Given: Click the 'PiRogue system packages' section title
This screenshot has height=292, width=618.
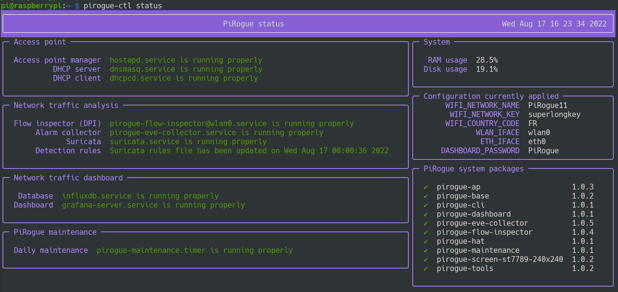Looking at the screenshot, I should (474, 169).
